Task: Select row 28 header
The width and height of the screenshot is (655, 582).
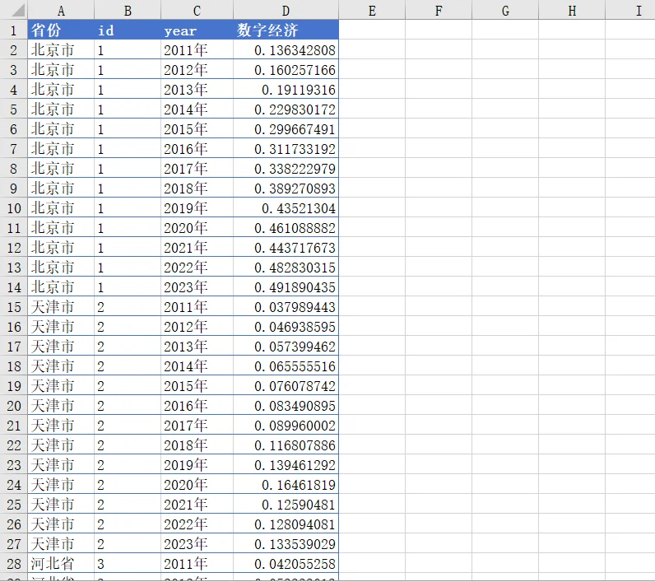Action: click(x=14, y=564)
